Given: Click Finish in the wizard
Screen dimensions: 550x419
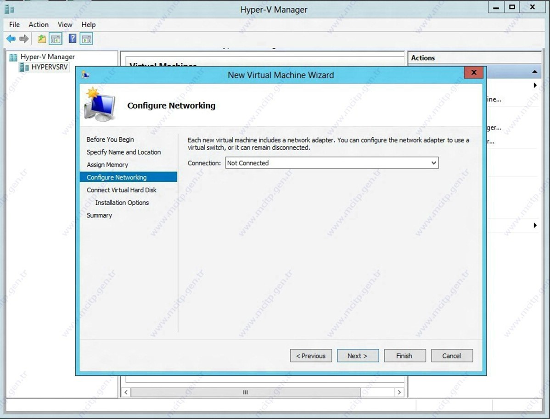Looking at the screenshot, I should (x=405, y=356).
